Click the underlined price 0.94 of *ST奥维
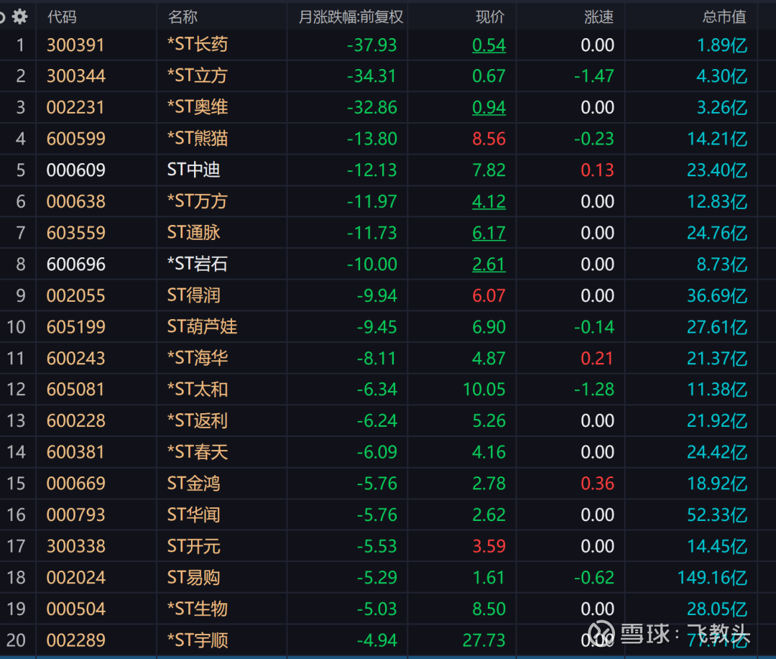 click(489, 108)
